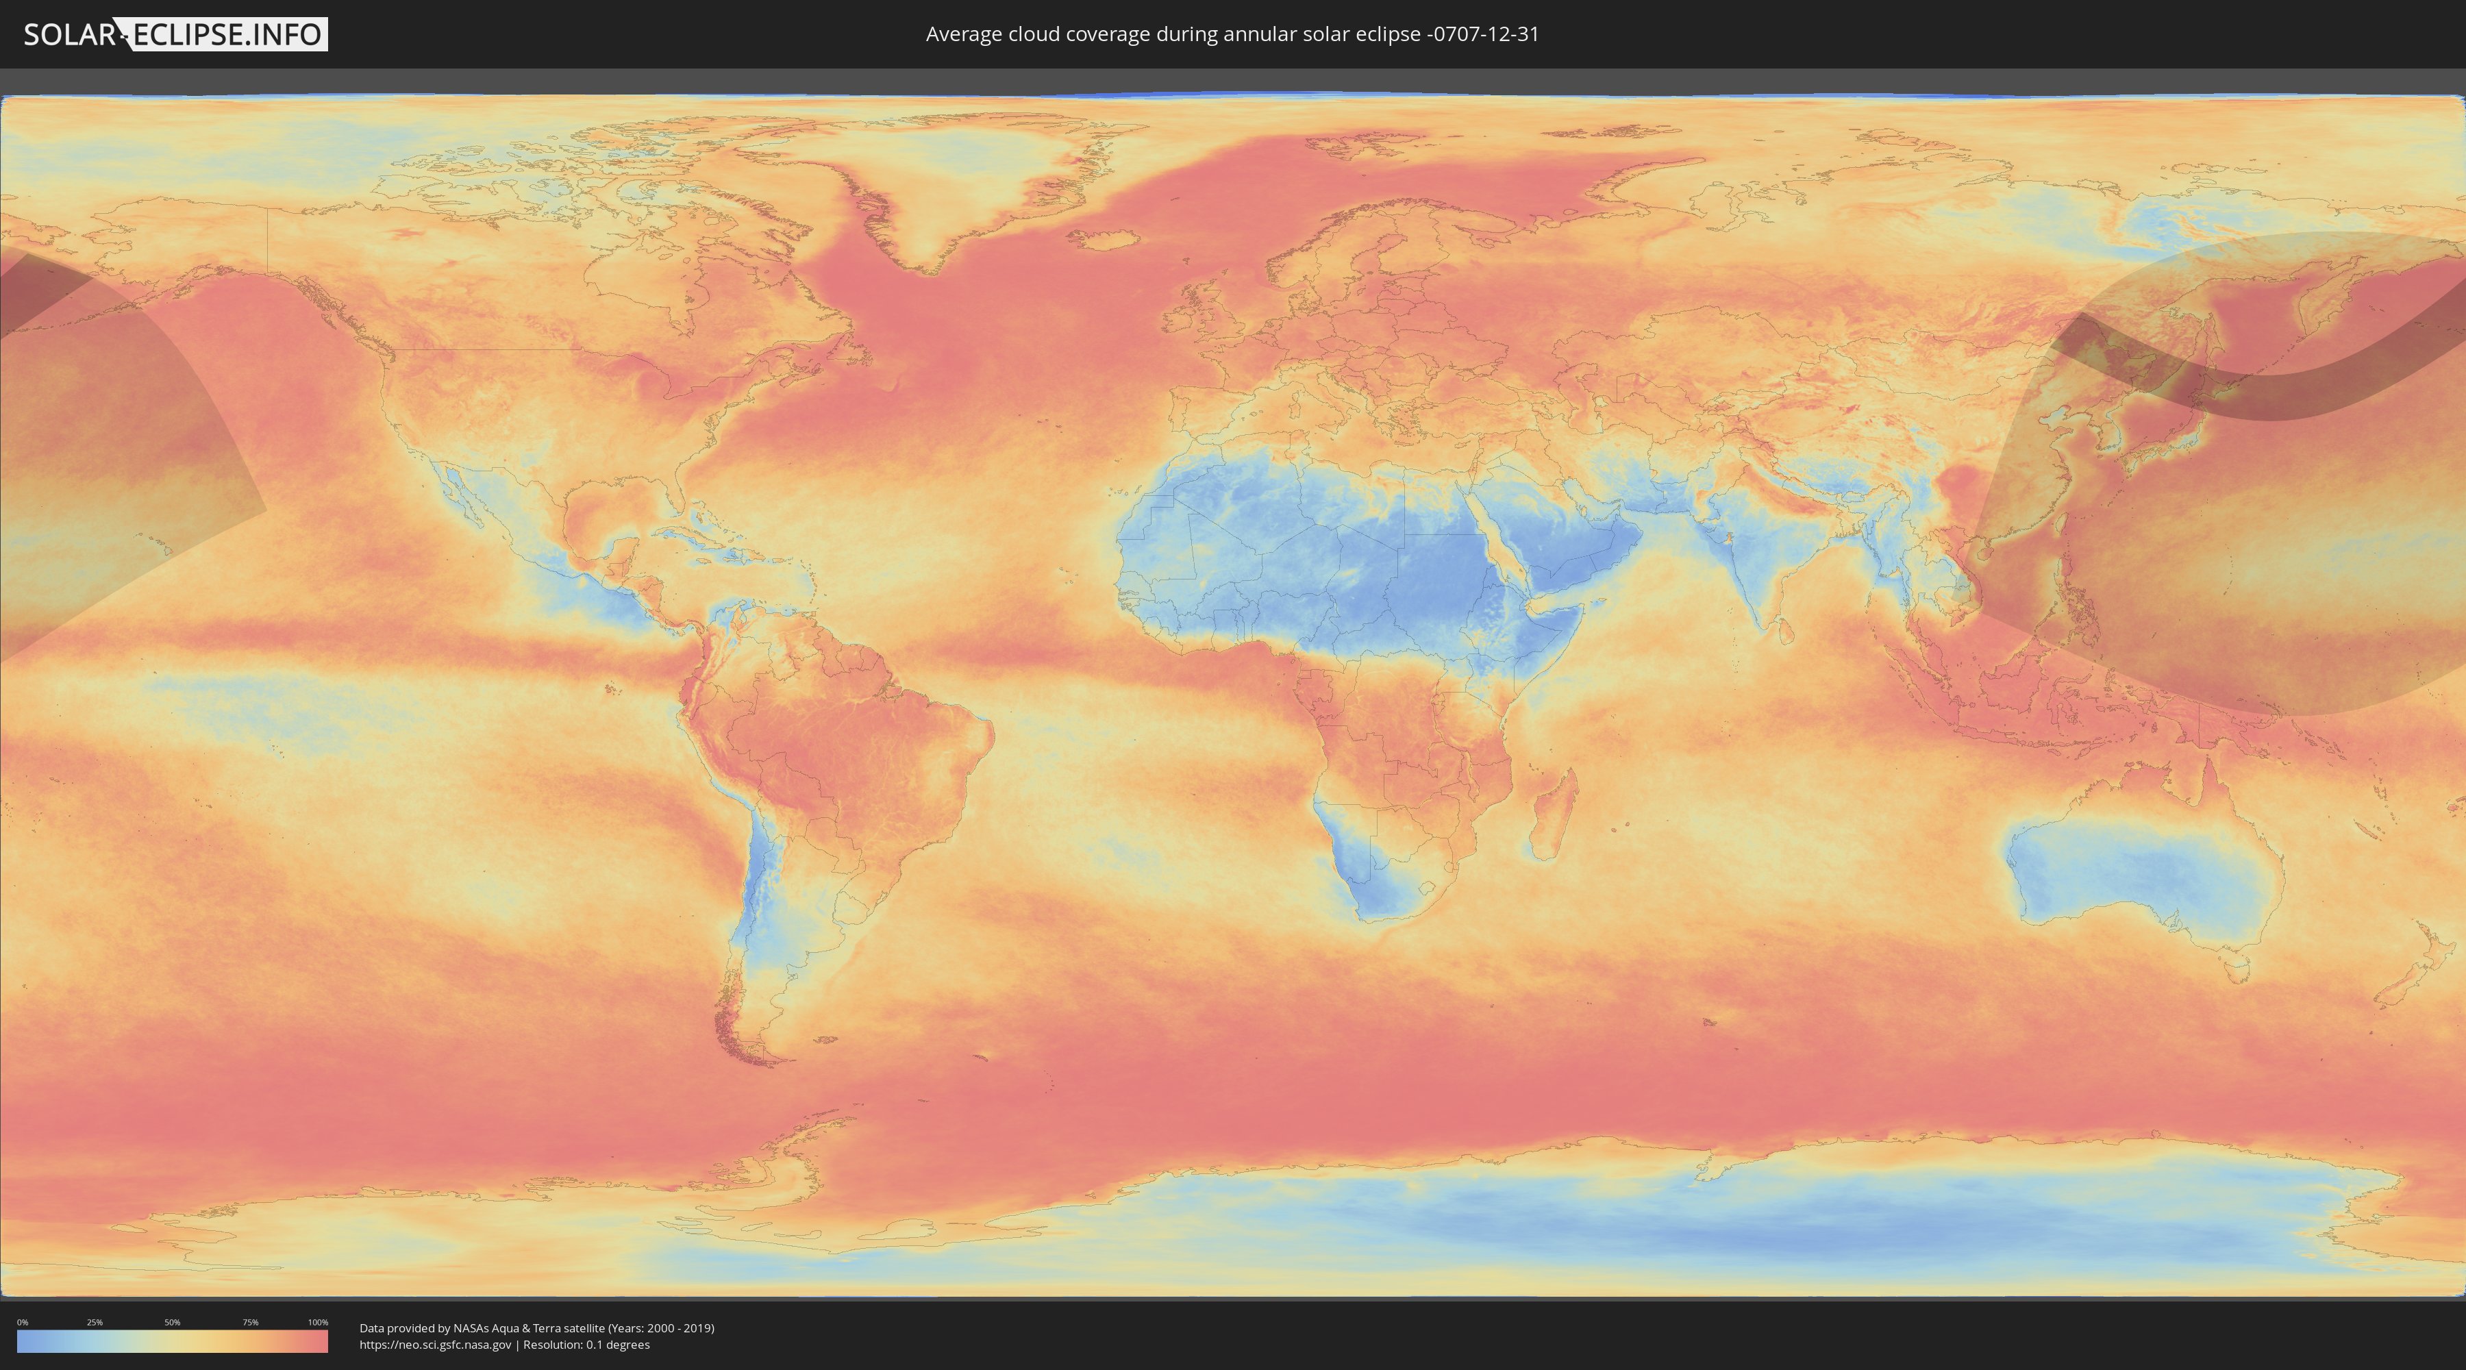Click the '0%' legend label
Viewport: 2466px width, 1370px height.
click(22, 1322)
